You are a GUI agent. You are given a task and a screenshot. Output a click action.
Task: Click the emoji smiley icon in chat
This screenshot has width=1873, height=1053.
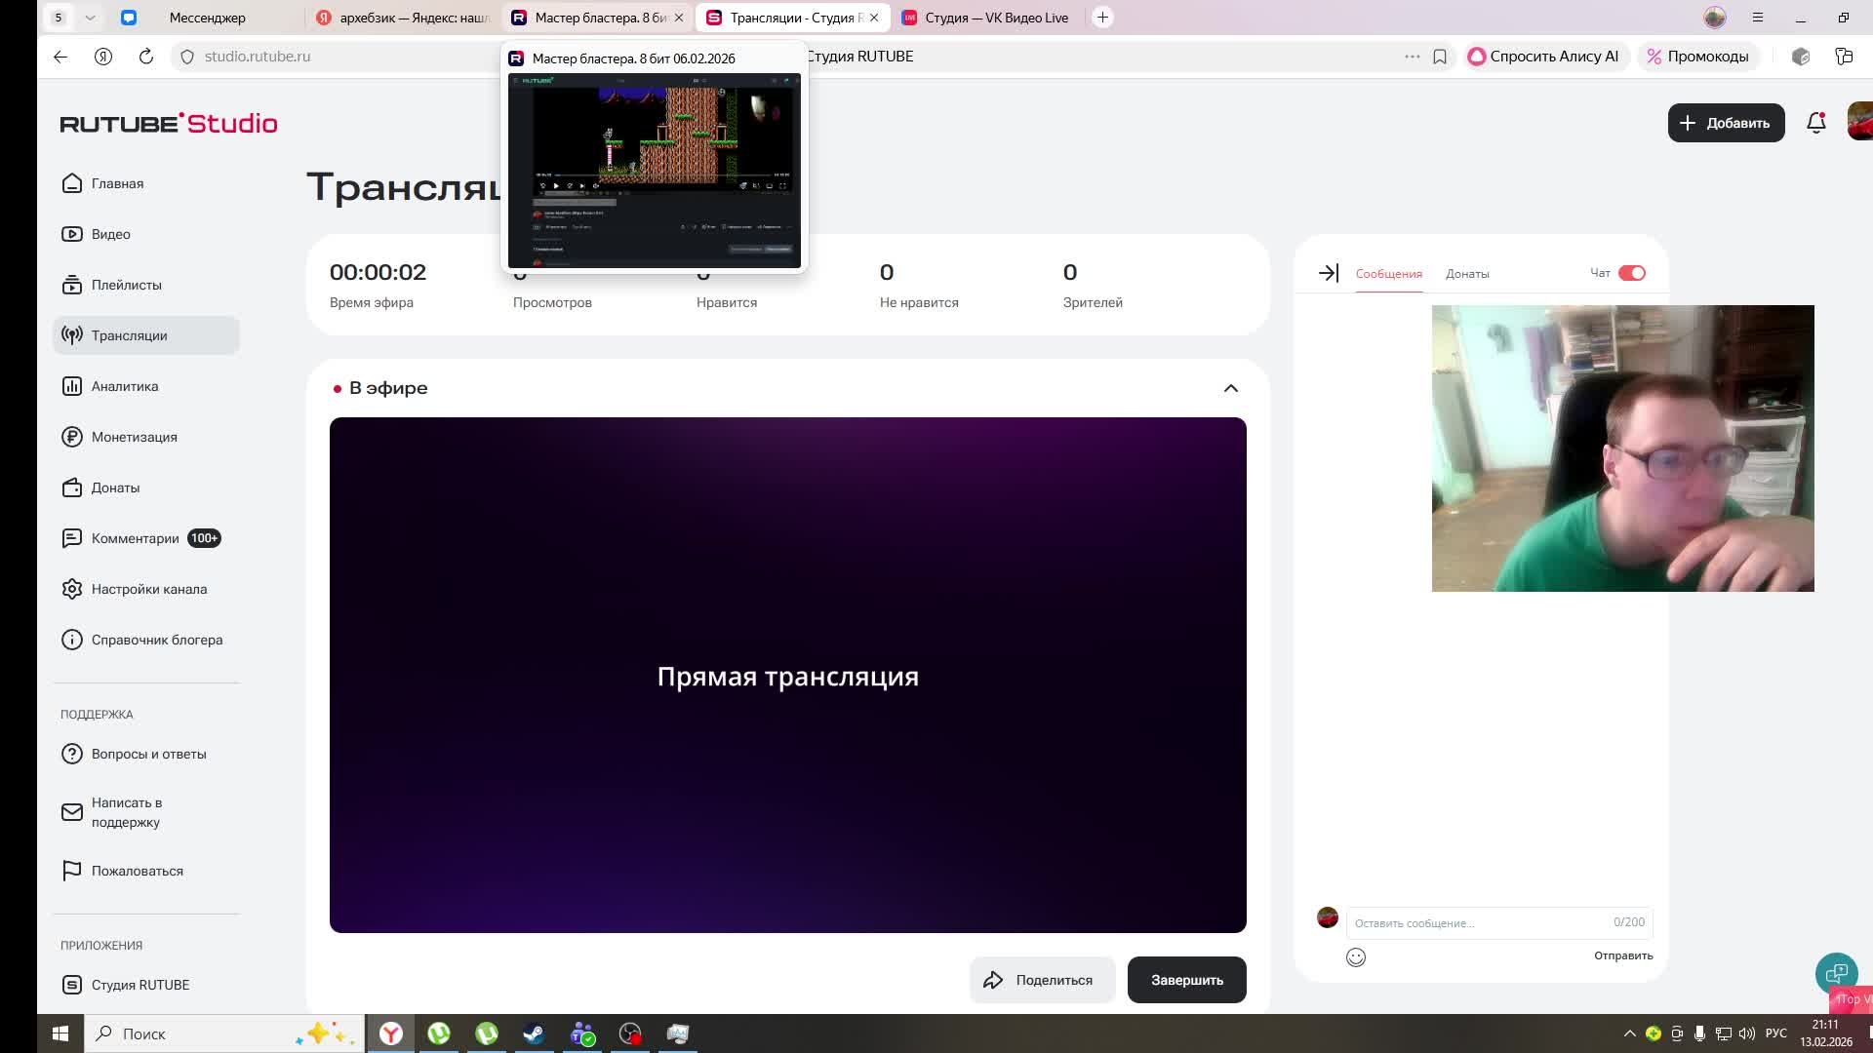(x=1356, y=957)
